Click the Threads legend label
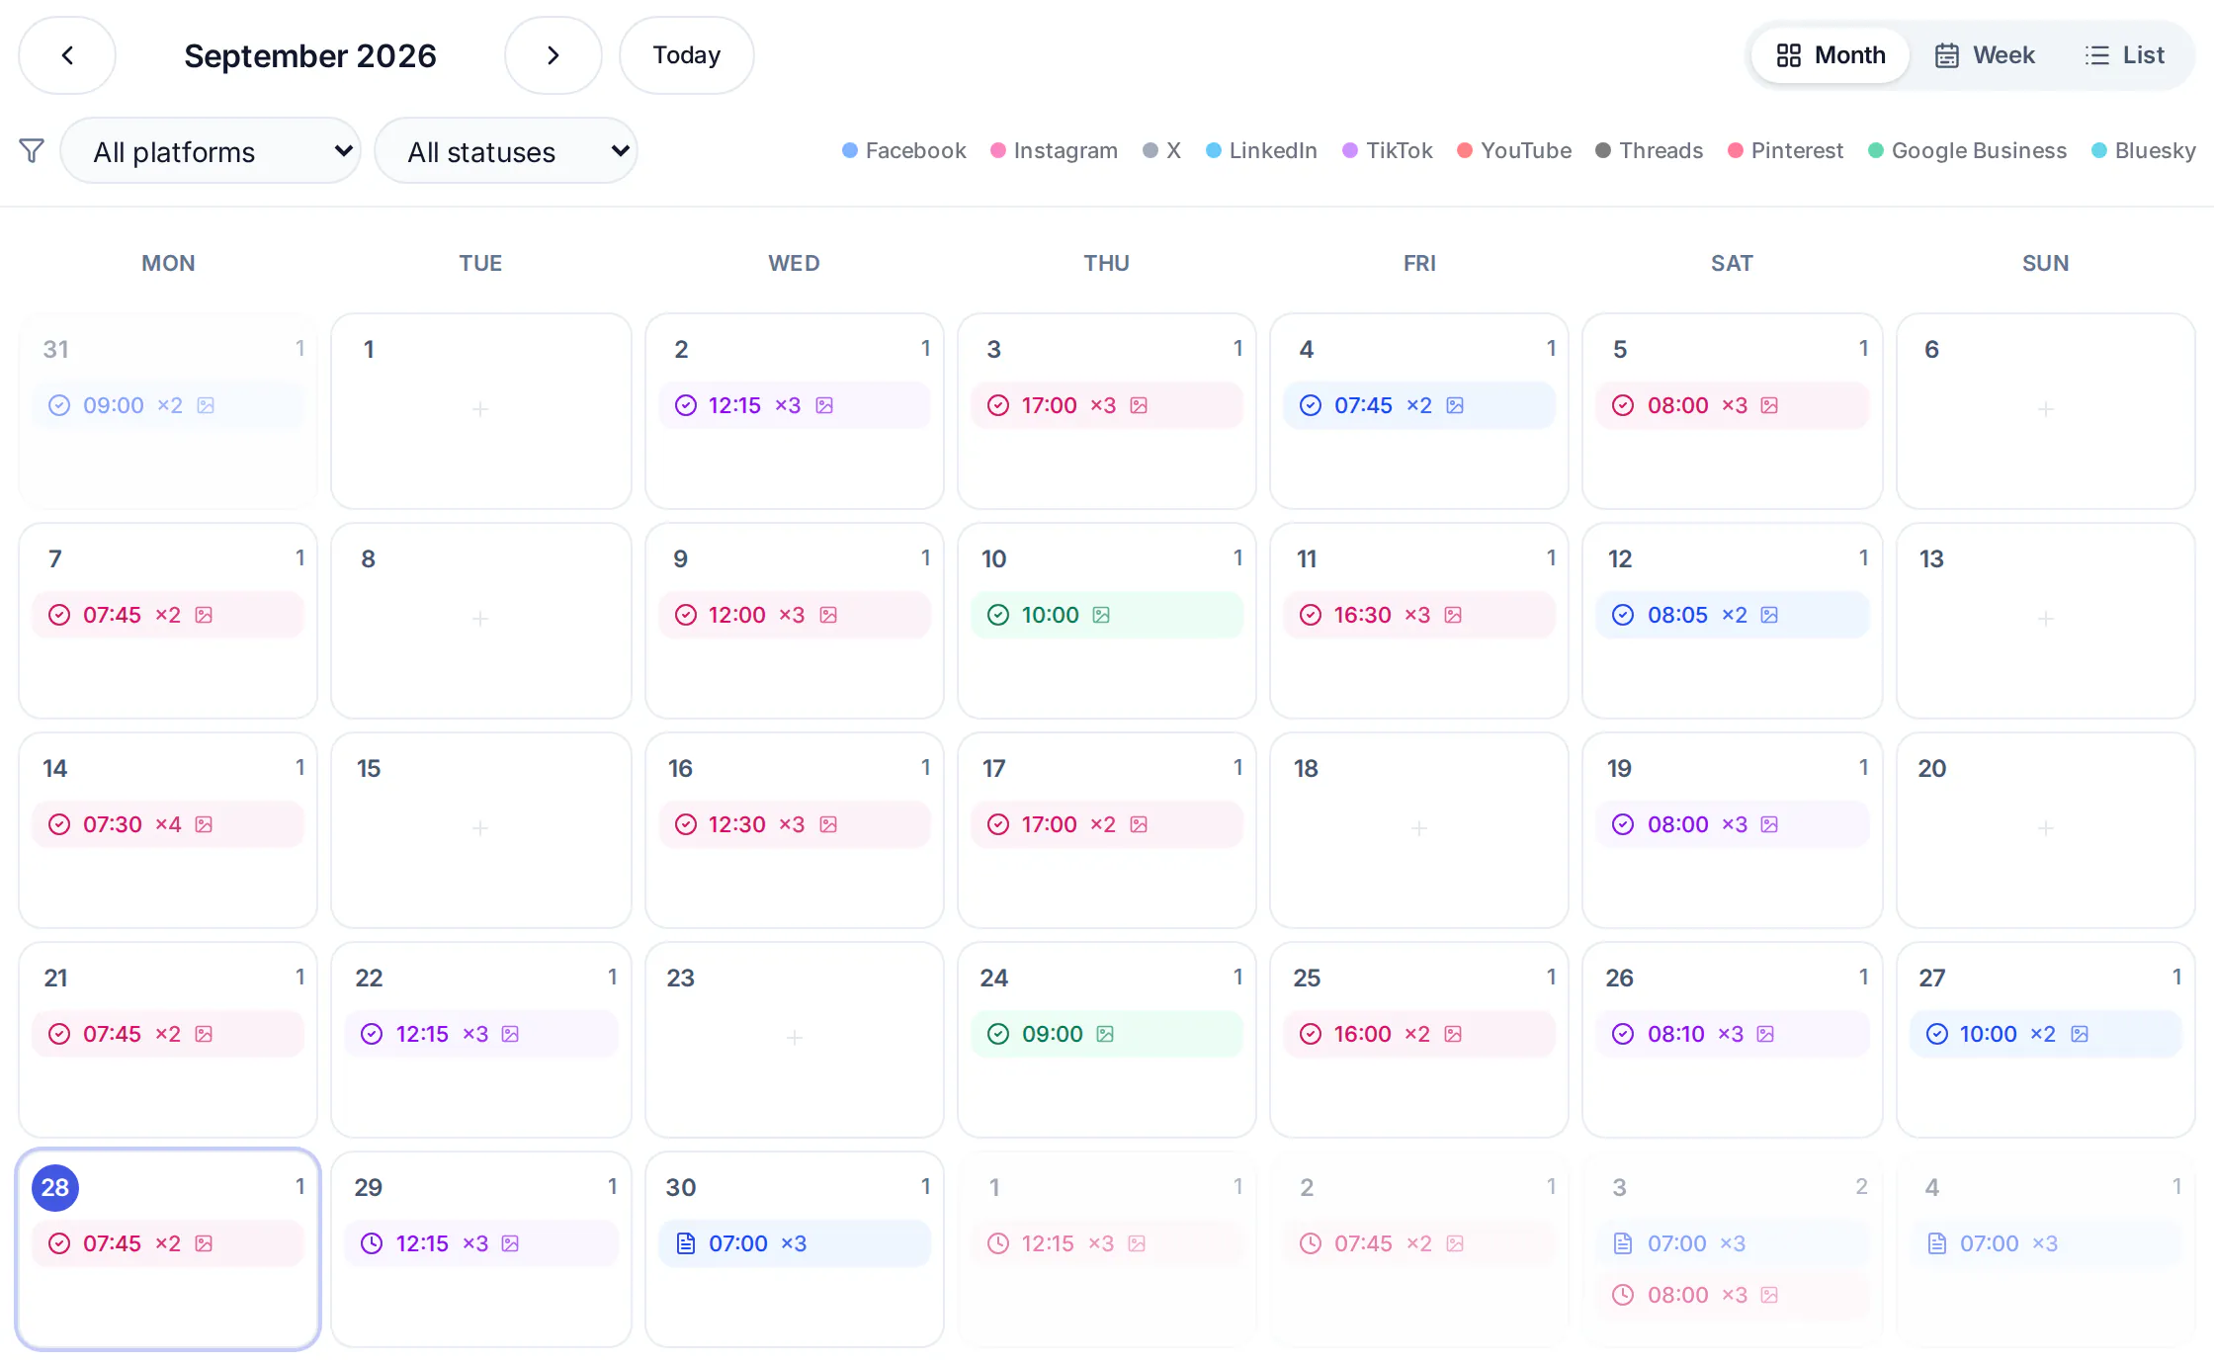This screenshot has width=2214, height=1364. (x=1660, y=150)
